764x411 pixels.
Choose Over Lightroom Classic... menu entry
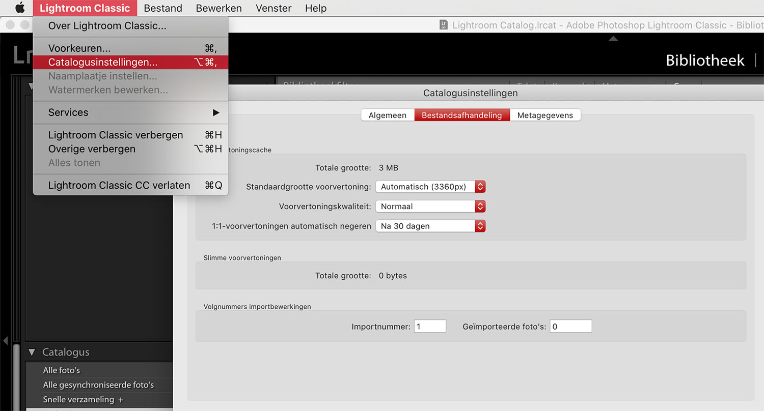130,25
